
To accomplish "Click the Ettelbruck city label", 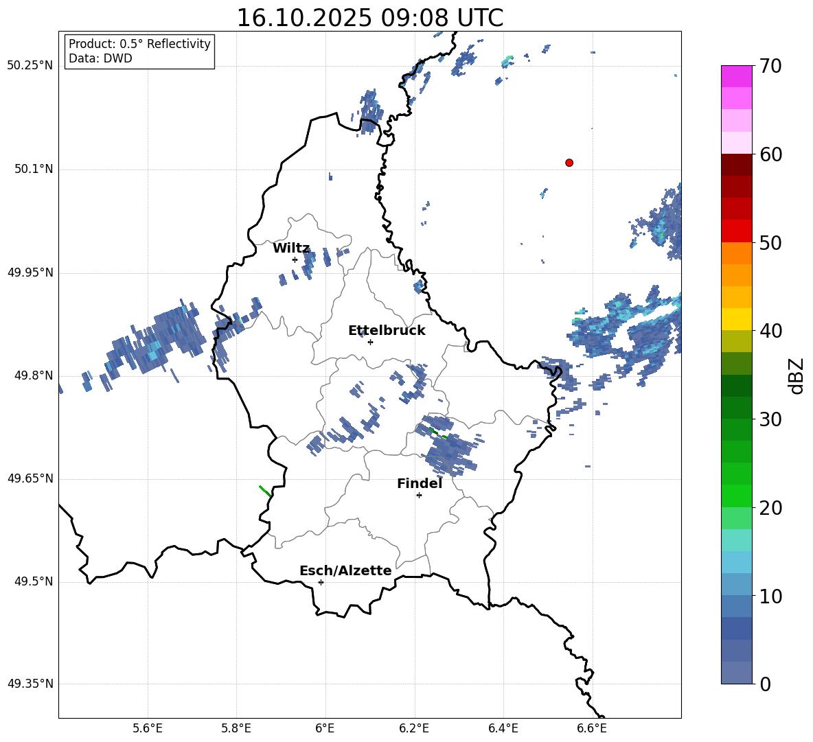I will [x=387, y=331].
